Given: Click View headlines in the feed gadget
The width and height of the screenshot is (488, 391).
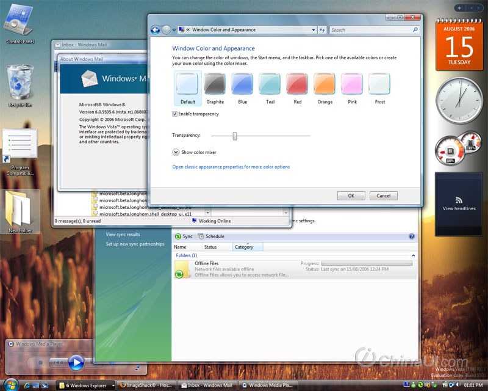Looking at the screenshot, I should 459,208.
